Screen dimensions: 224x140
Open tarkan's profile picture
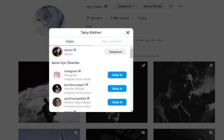[57, 52]
